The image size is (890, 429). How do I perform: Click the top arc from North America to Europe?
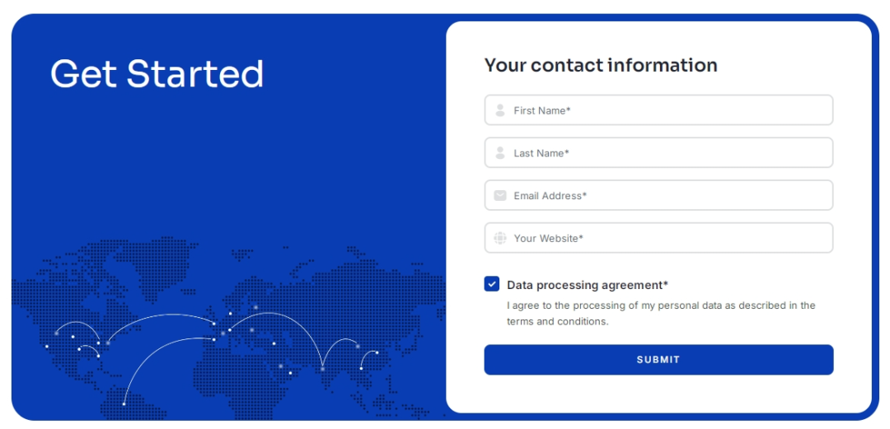(x=161, y=315)
